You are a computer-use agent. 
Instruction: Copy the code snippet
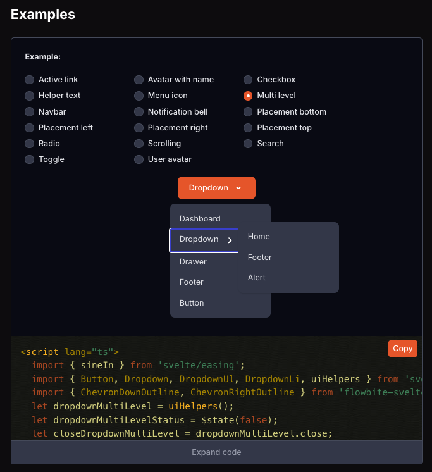(402, 349)
